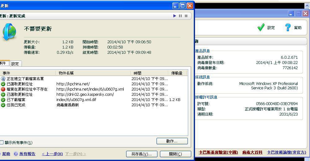Click green check icon of 已下載檔案 row
This screenshot has height=161, width=310.
pyautogui.click(x=3, y=100)
